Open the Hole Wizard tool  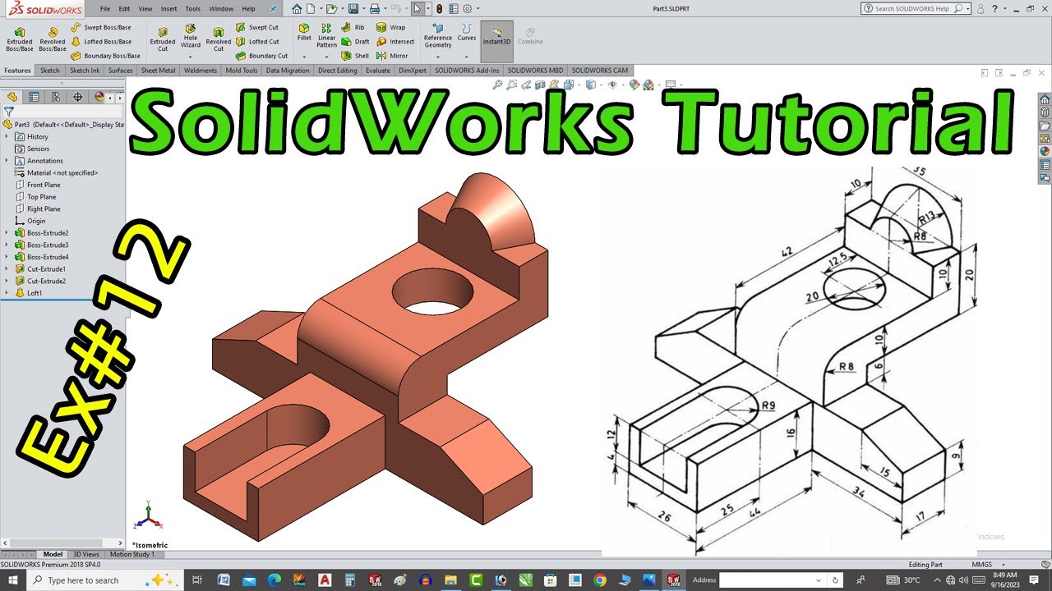point(191,36)
